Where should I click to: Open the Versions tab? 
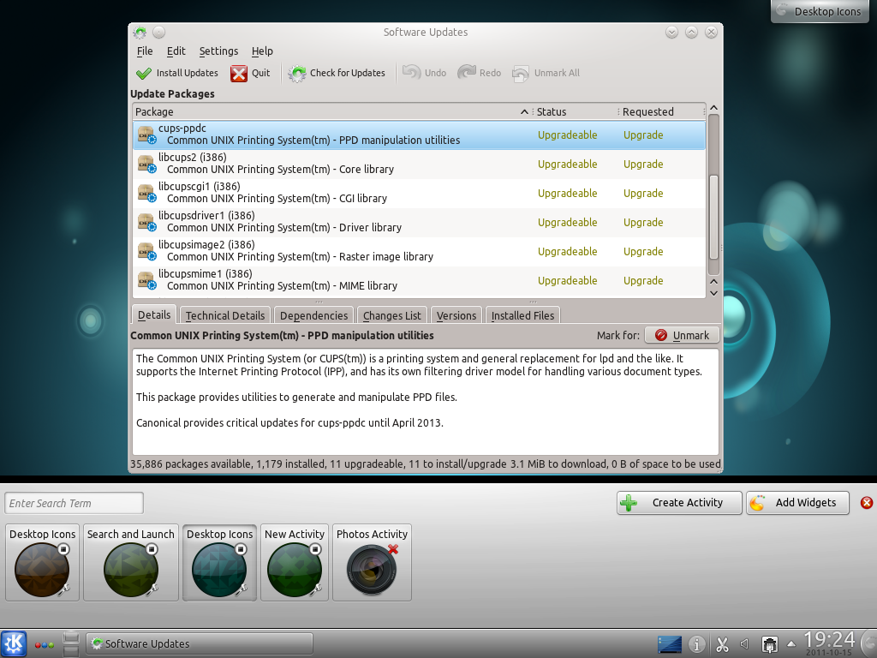pyautogui.click(x=456, y=315)
